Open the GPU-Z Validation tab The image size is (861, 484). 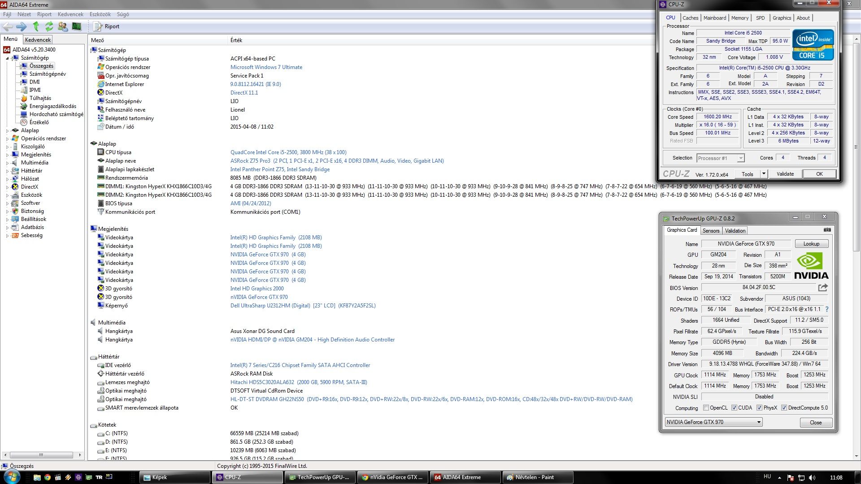[x=735, y=231]
